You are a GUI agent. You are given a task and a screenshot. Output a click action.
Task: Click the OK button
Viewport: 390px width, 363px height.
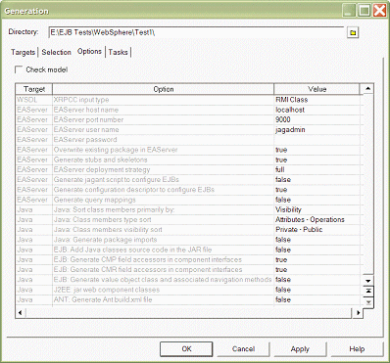pyautogui.click(x=186, y=349)
